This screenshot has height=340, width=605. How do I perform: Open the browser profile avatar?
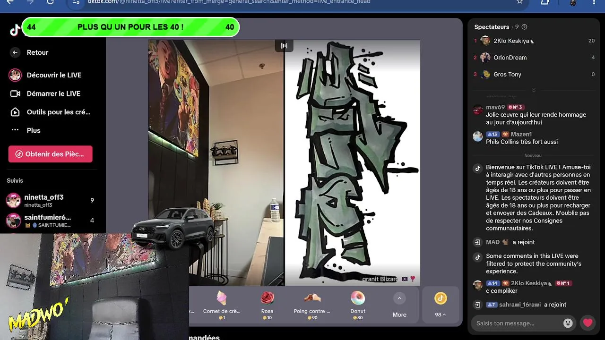pyautogui.click(x=573, y=2)
